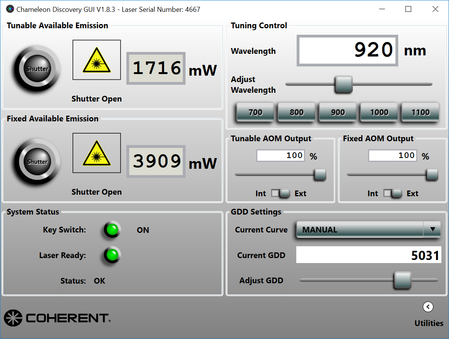
Task: Click the Tunable laser warning icon
Action: [x=97, y=60]
